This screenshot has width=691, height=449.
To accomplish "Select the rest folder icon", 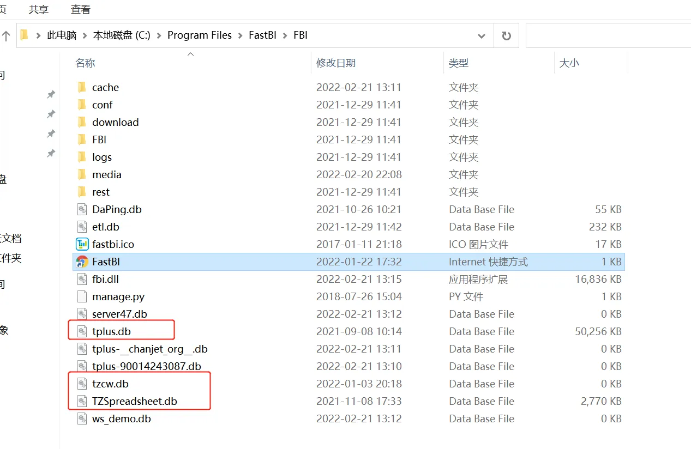I will click(x=82, y=192).
